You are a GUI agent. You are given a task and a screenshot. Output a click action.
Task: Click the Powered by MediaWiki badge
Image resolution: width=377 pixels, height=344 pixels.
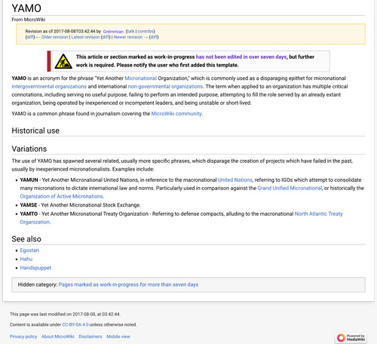point(351,337)
